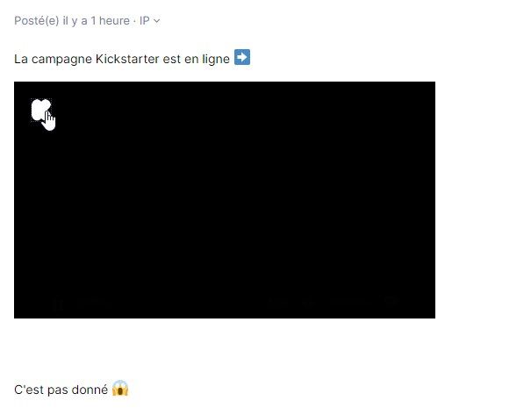The height and width of the screenshot is (415, 531).
Task: Open the "Posté(e) il y a 1 heure" timestamp link
Action: (x=72, y=21)
